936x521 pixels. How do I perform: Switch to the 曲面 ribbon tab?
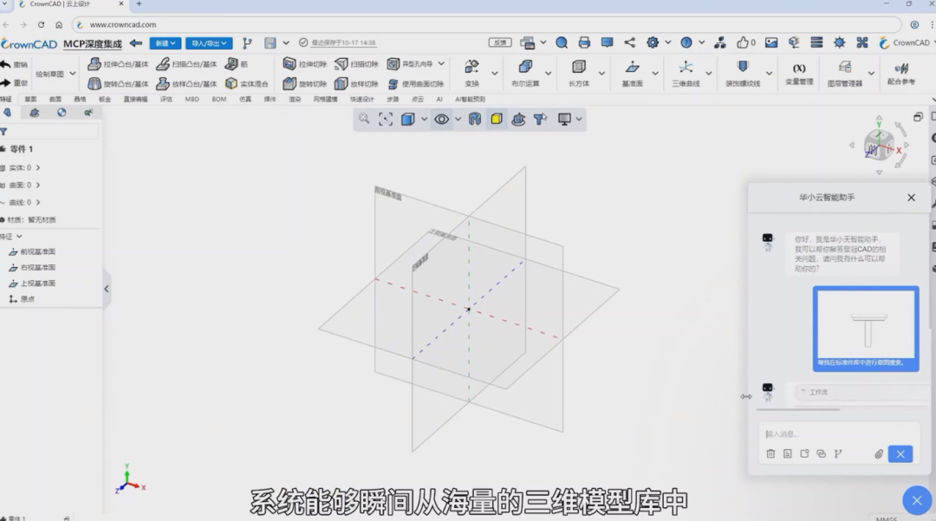pos(55,99)
